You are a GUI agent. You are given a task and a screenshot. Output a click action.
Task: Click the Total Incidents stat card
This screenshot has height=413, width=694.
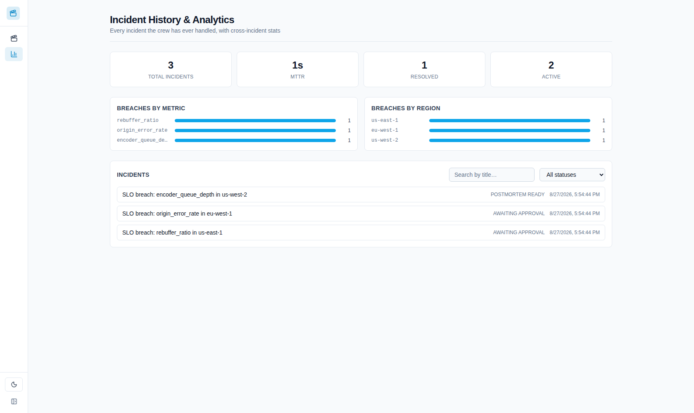click(x=171, y=69)
